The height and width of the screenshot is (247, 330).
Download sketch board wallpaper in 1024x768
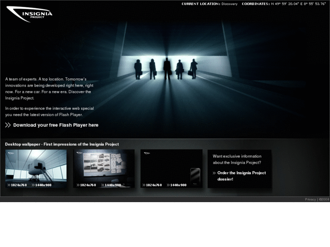[x=86, y=185]
